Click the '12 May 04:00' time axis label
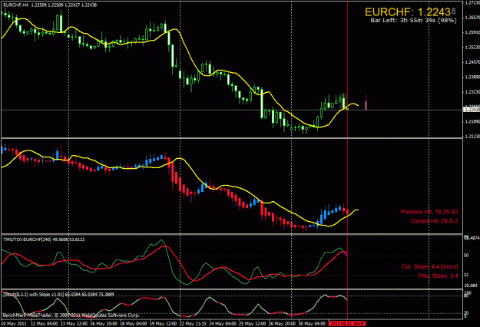Viewport: 480px width, 327px height. [x=44, y=323]
